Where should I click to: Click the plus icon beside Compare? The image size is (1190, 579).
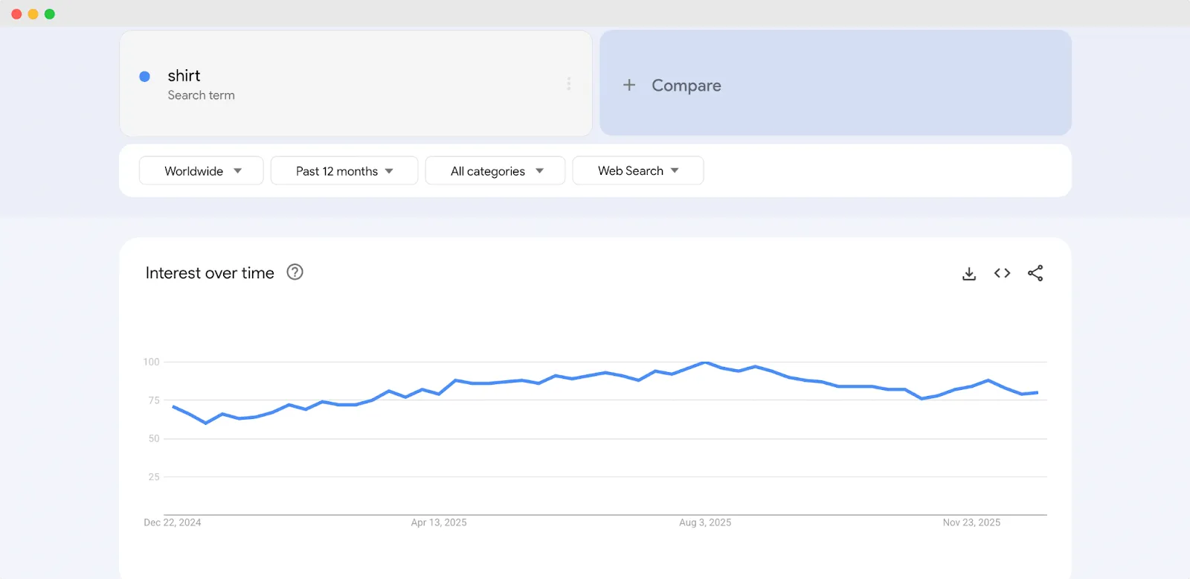(x=629, y=85)
